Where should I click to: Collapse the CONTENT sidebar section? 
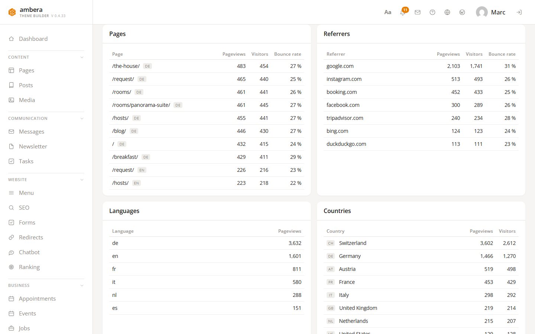(x=82, y=57)
